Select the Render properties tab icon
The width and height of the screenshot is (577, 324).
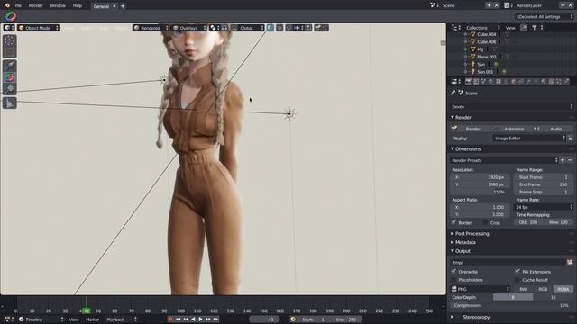point(468,82)
